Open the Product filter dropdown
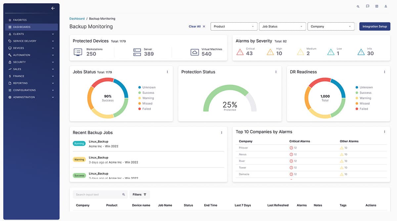The width and height of the screenshot is (397, 221). pyautogui.click(x=234, y=26)
